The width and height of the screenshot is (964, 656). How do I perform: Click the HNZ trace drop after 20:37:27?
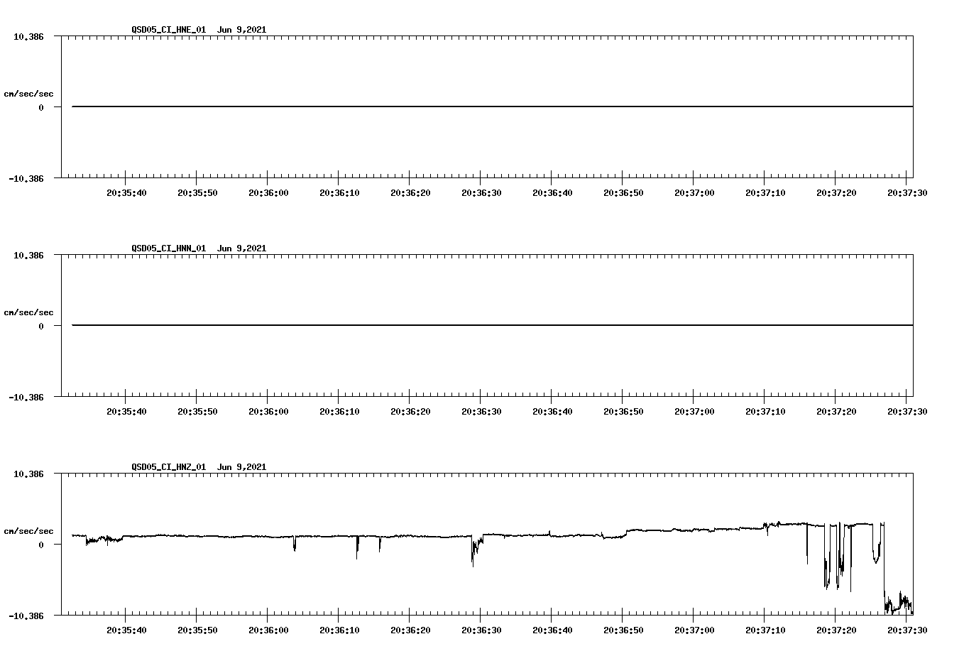[x=898, y=602]
